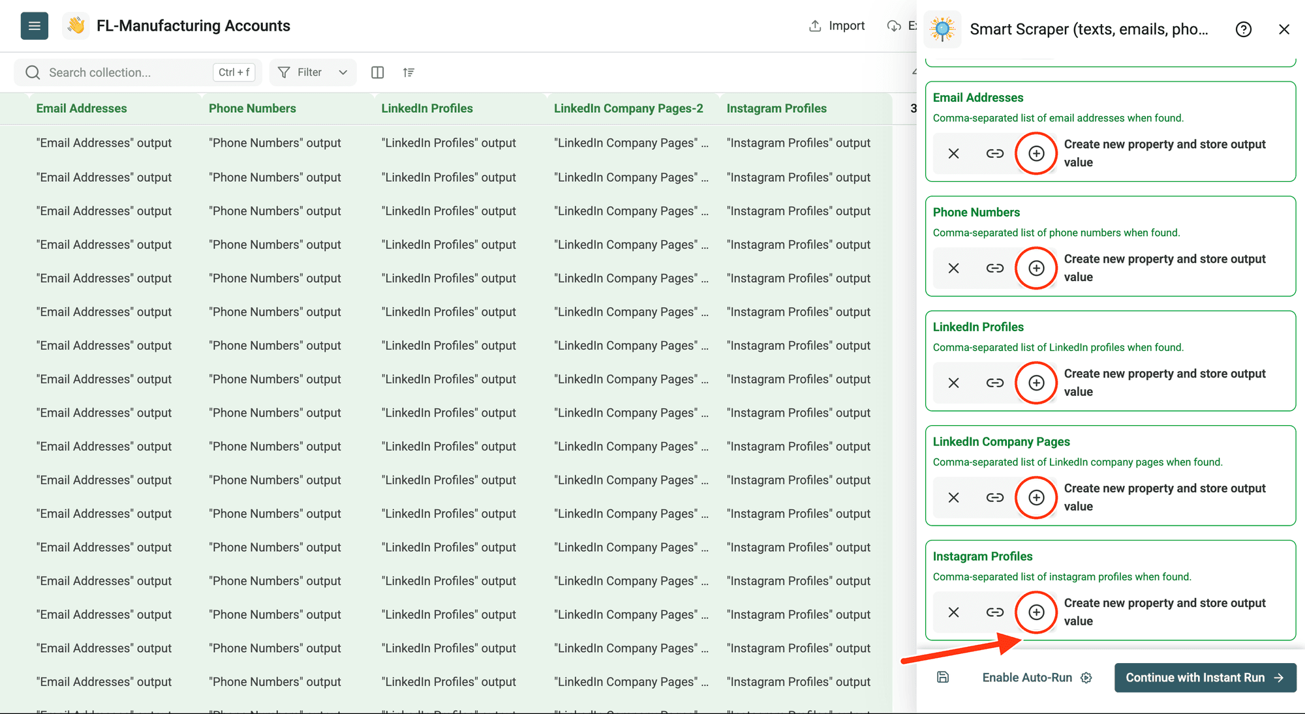Remove Phone Numbers output mapping
Viewport: 1305px width, 714px height.
tap(953, 268)
